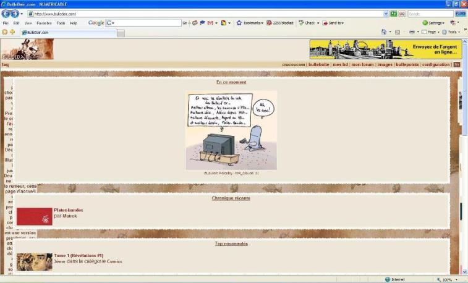
Task: Open the Tome 1 (Révélations #1) link
Action: coord(79,256)
